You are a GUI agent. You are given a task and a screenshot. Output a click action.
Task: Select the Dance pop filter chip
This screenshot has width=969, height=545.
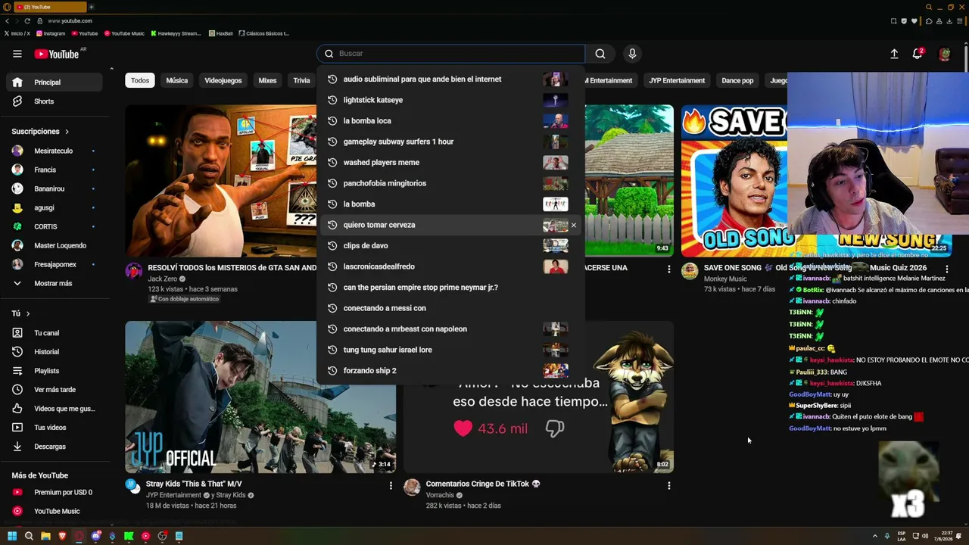737,80
